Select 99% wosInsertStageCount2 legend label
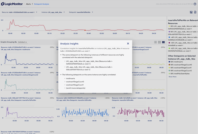198x134 pixels. click(x=181, y=71)
